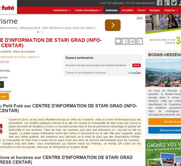The image size is (181, 166).
Task: Click the Mondial Assistance travel insurance text
Action: pos(96,65)
